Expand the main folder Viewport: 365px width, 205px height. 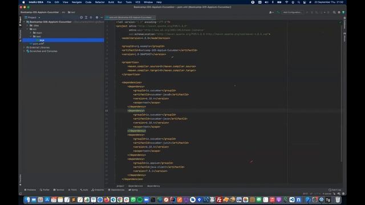[31, 33]
